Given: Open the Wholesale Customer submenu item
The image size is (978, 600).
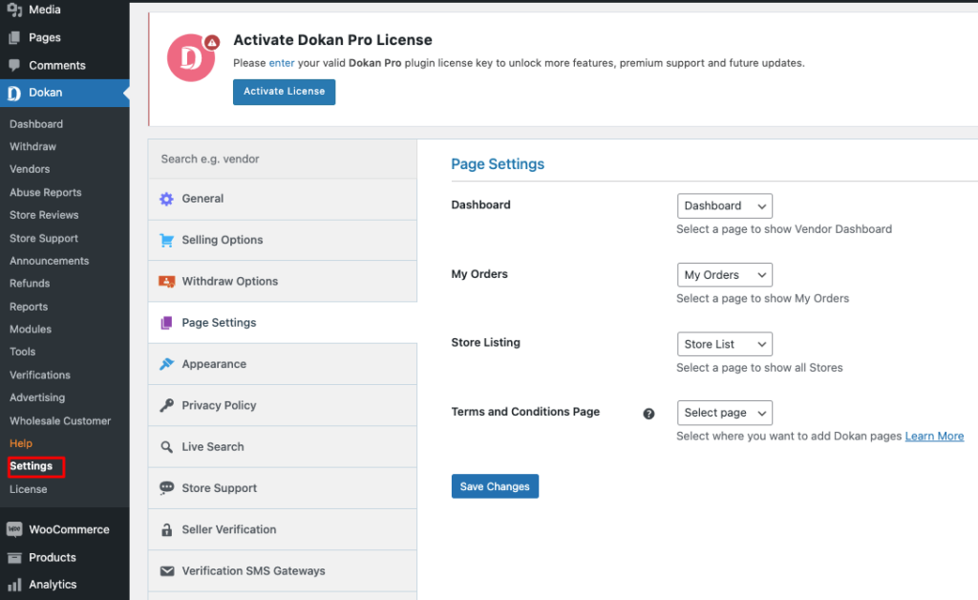Looking at the screenshot, I should point(60,421).
